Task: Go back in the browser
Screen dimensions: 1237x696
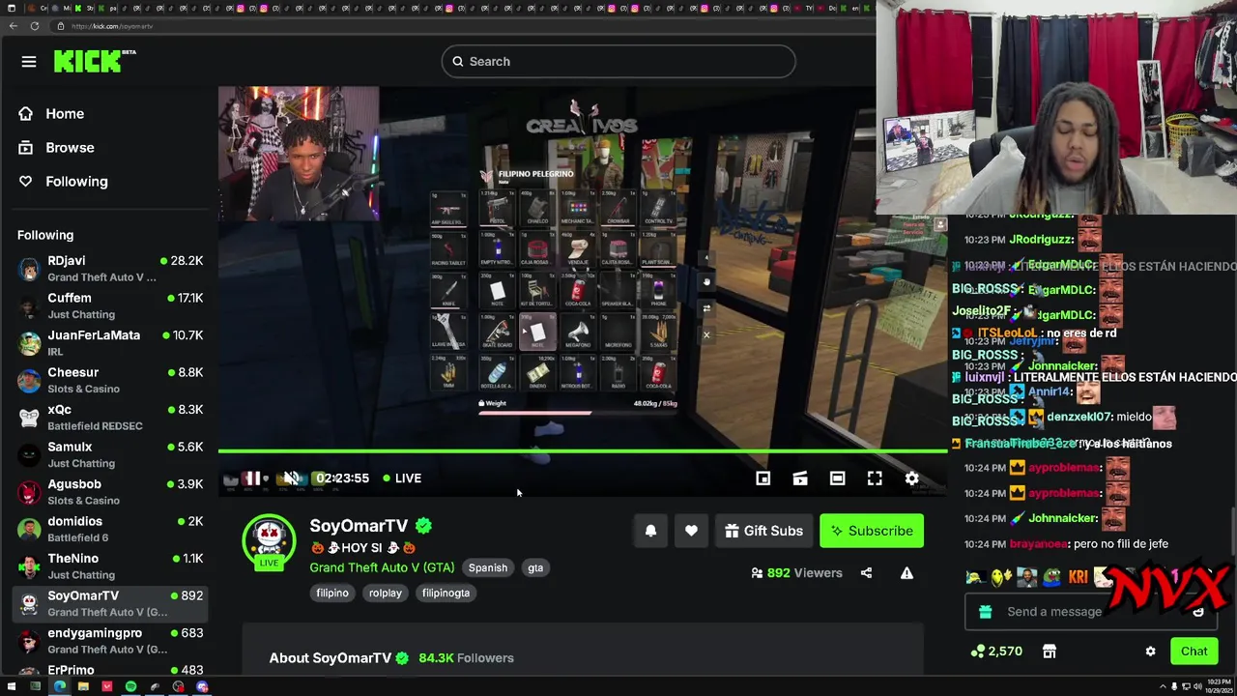Action: click(14, 26)
